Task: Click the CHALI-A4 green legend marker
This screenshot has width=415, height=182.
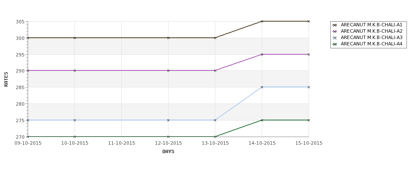Action: point(335,44)
